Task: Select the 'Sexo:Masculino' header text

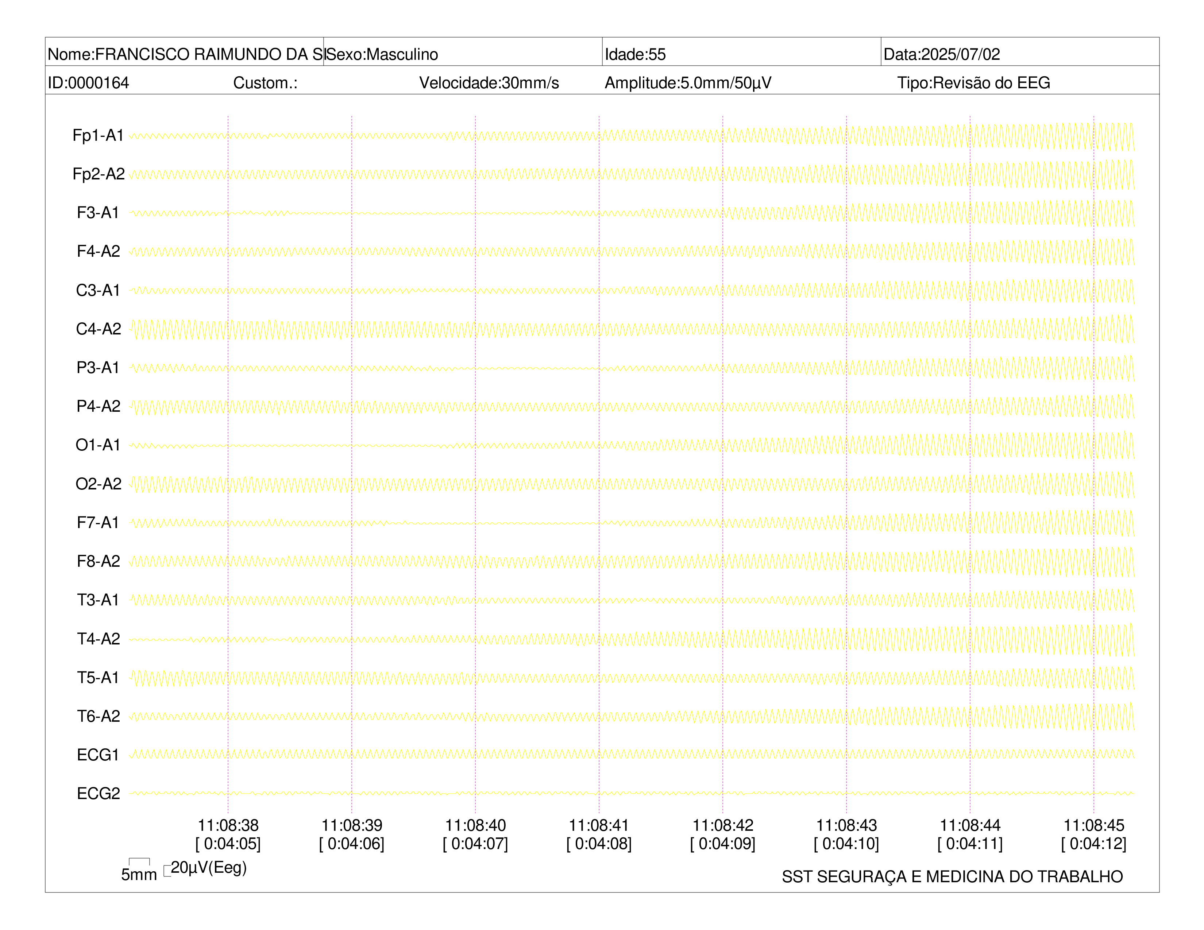Action: pos(382,54)
